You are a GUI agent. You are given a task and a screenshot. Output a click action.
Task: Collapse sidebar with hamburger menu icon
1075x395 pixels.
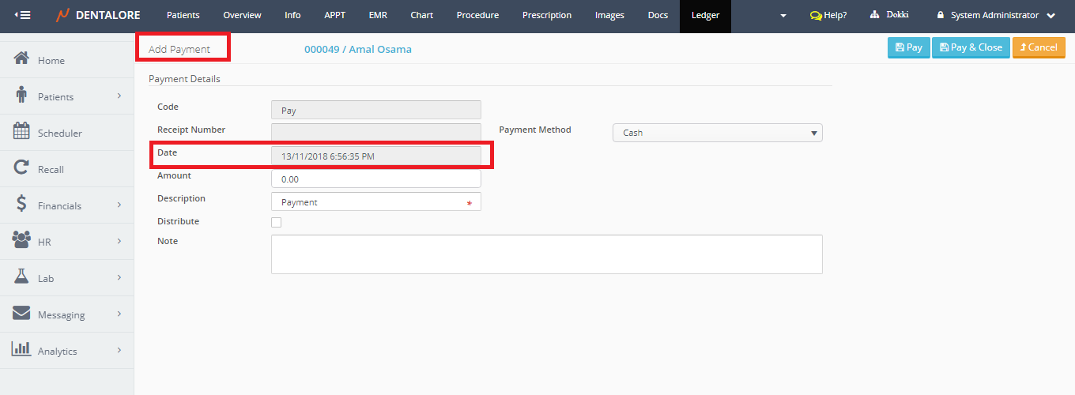click(x=23, y=15)
